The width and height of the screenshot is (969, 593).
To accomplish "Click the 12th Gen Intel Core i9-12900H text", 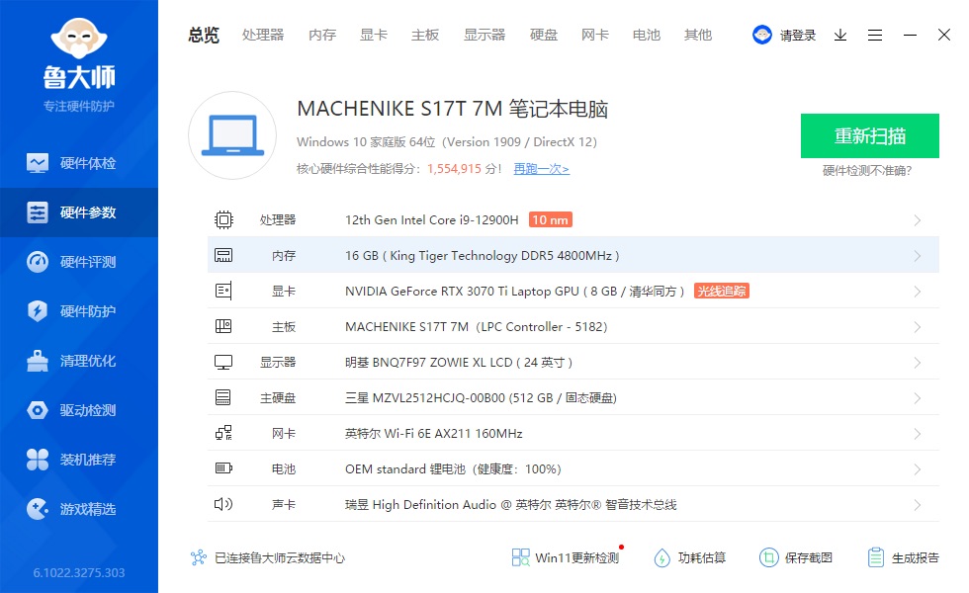I will pyautogui.click(x=432, y=219).
